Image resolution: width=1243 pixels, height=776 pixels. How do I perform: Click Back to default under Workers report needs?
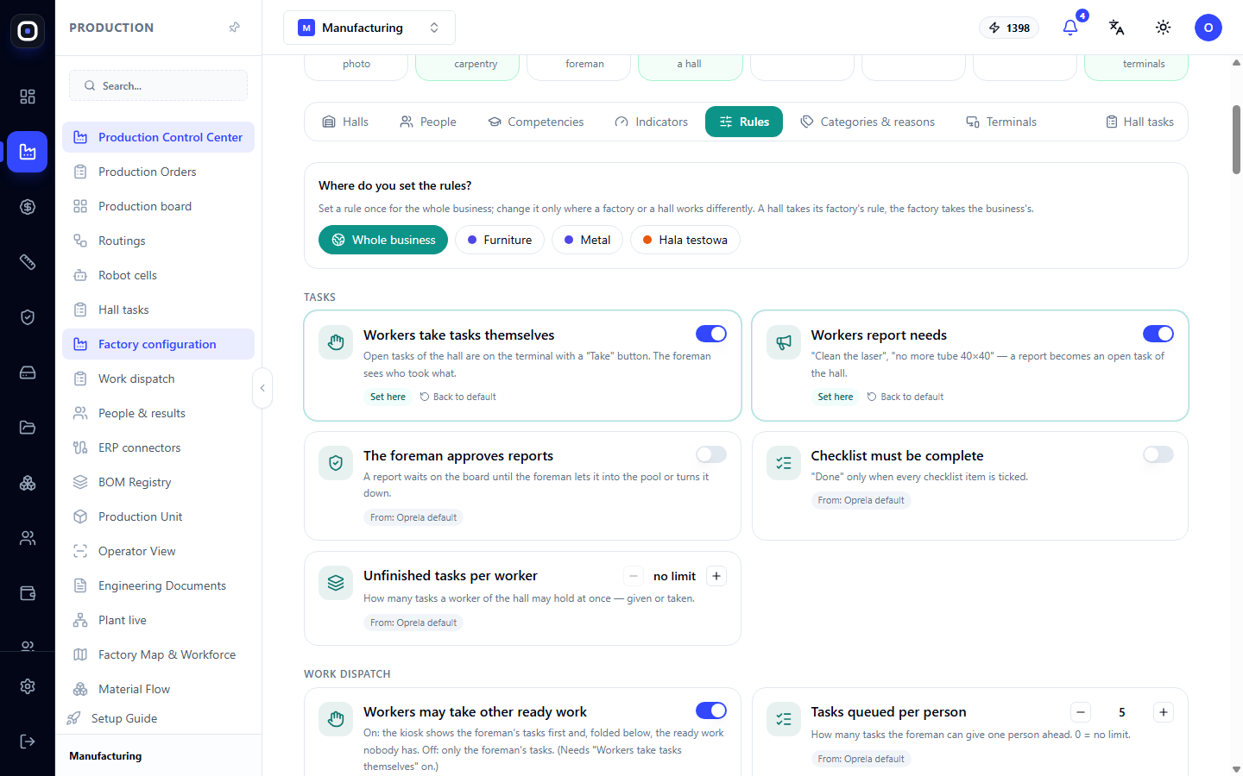click(x=905, y=397)
